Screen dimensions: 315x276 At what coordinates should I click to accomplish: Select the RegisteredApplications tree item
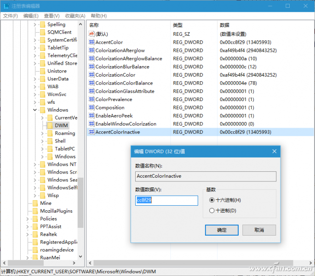coord(59,242)
